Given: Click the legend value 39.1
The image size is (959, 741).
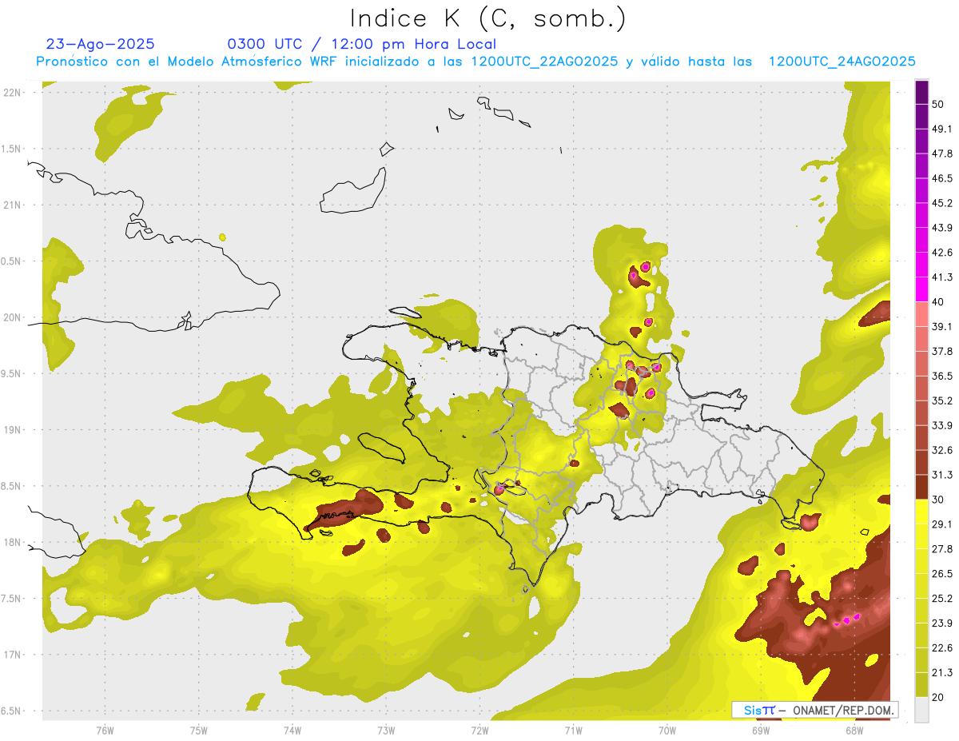Looking at the screenshot, I should click(x=942, y=326).
